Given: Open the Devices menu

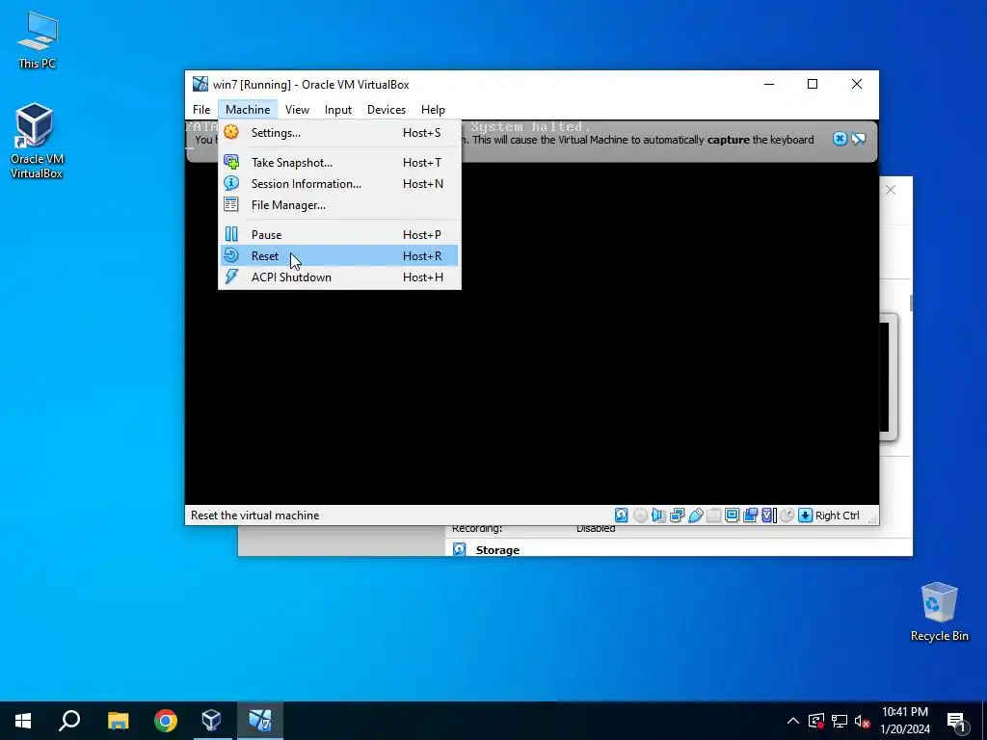Looking at the screenshot, I should 387,110.
